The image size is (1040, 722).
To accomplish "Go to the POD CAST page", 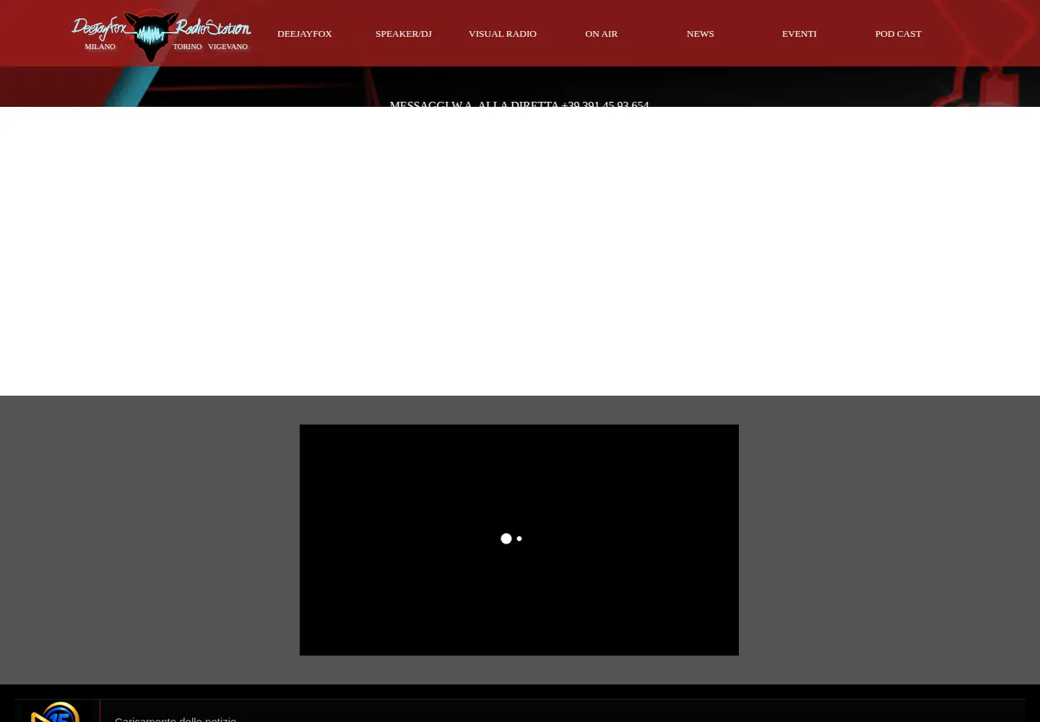I will point(898,34).
